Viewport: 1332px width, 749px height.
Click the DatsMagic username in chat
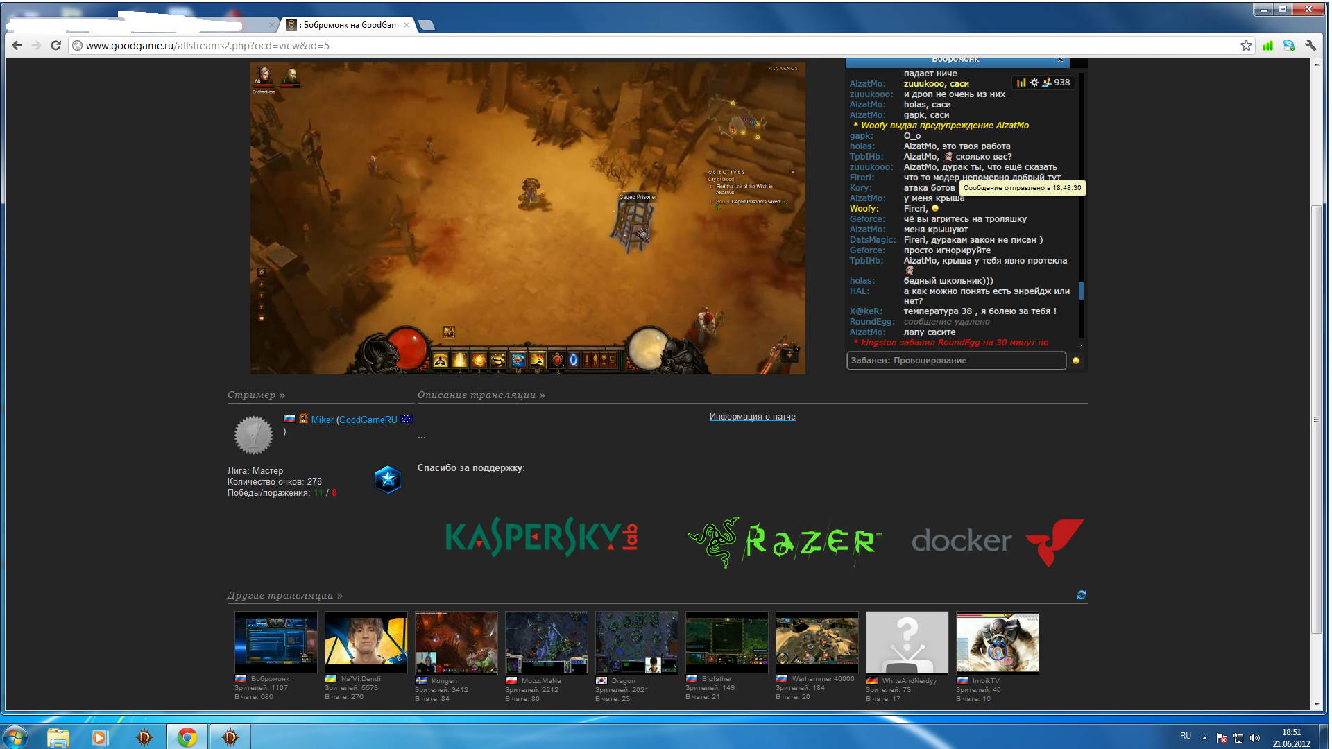[873, 240]
